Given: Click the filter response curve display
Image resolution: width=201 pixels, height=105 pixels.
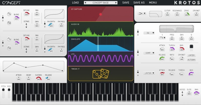Looking at the screenshot, I should 156,14.
